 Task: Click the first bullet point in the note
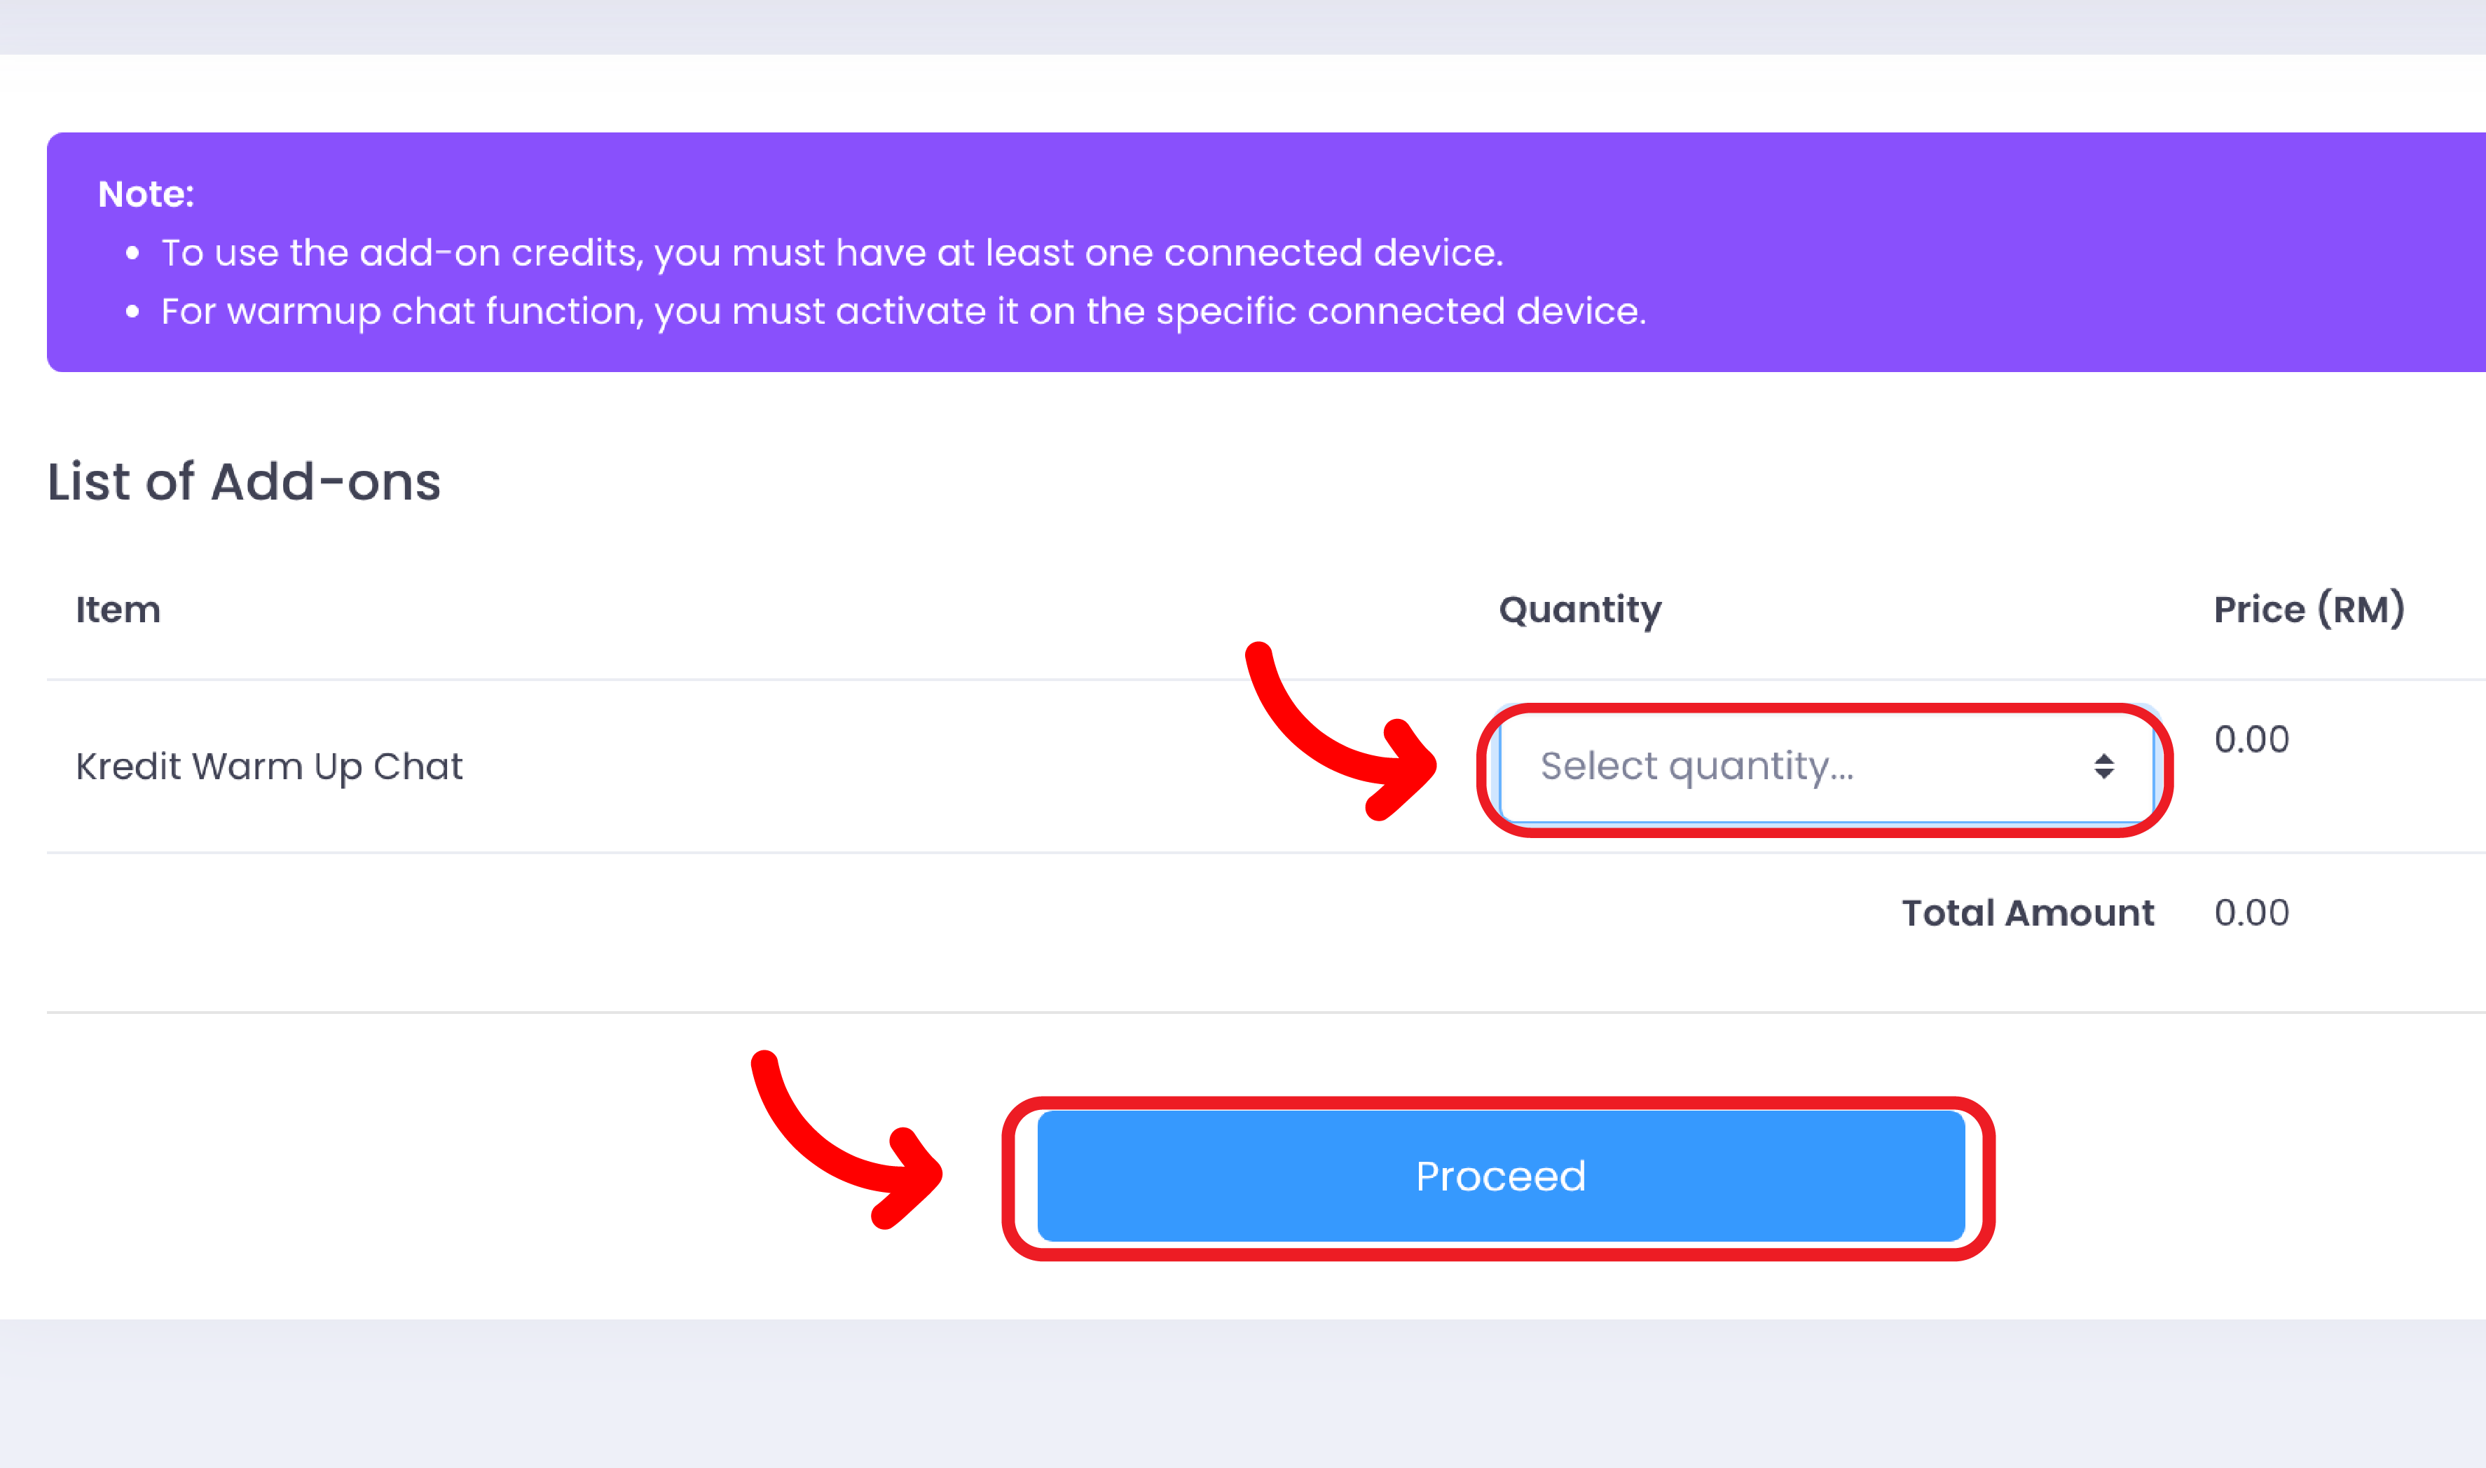(132, 253)
